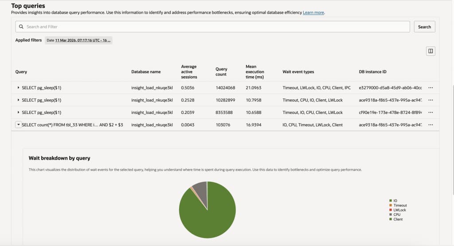Collapse the SELECT count(*) FROM tbl_33 row
The height and width of the screenshot is (246, 454).
[x=18, y=125]
